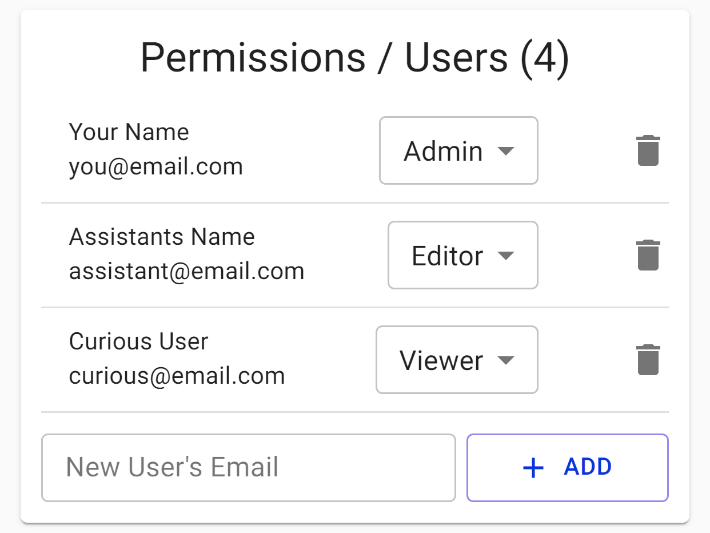
Task: Click the arrow next to Editor
Action: pyautogui.click(x=506, y=255)
